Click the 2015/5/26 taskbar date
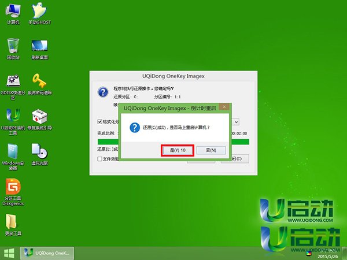This screenshot has height=260, width=347. point(328,257)
